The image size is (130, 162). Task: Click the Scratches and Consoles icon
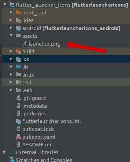pyautogui.click(x=12, y=160)
